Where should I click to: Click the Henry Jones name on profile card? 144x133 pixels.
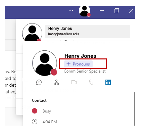80,56
